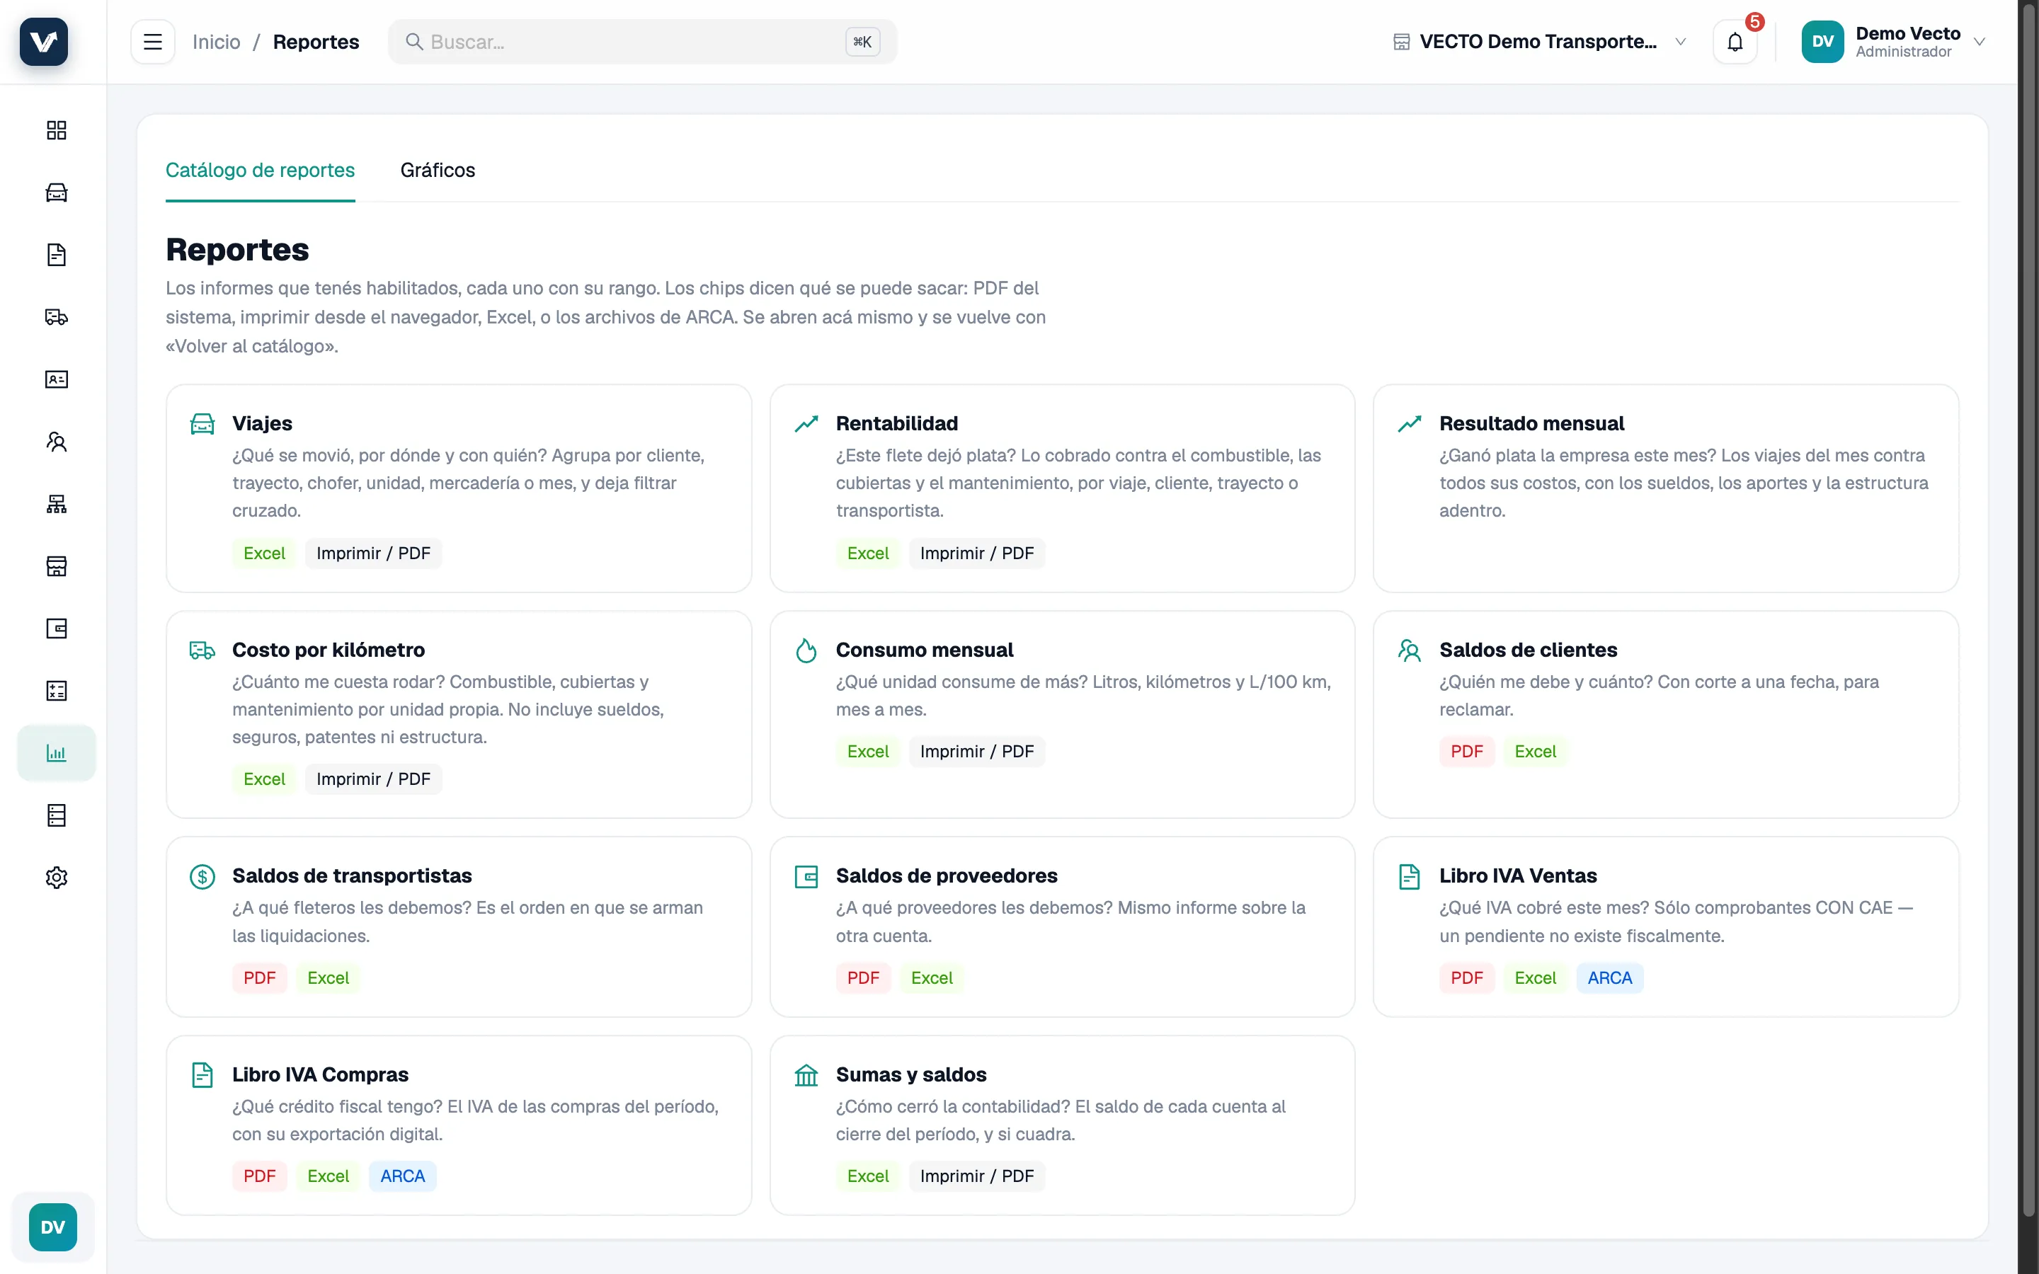This screenshot has width=2039, height=1274.
Task: Open the Libro IVA Compras report
Action: click(458, 1125)
